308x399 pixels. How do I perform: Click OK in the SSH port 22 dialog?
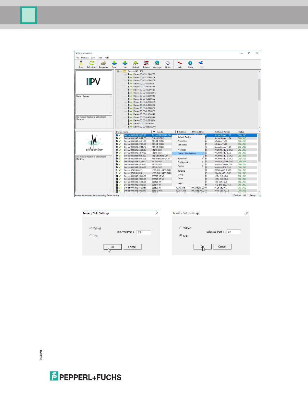[203, 247]
